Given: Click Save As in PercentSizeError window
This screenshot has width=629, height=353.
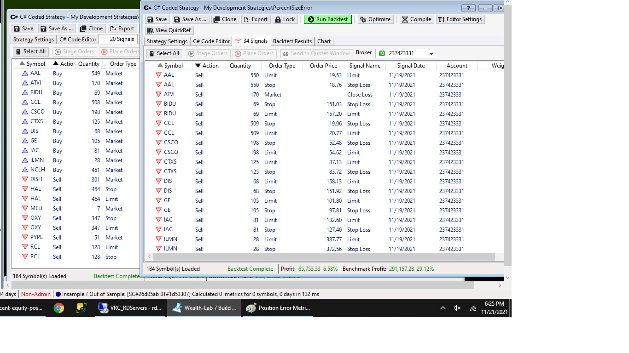Looking at the screenshot, I should (190, 19).
